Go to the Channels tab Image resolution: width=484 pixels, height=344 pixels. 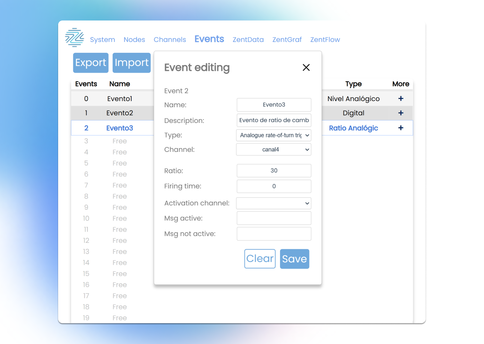coord(170,40)
